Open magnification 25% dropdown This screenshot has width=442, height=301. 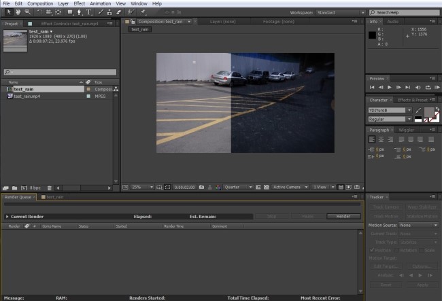point(142,188)
